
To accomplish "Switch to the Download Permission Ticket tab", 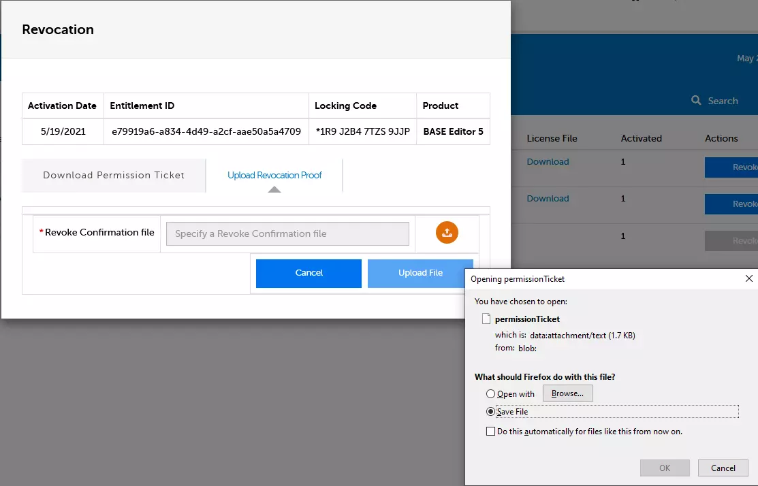I will point(113,175).
